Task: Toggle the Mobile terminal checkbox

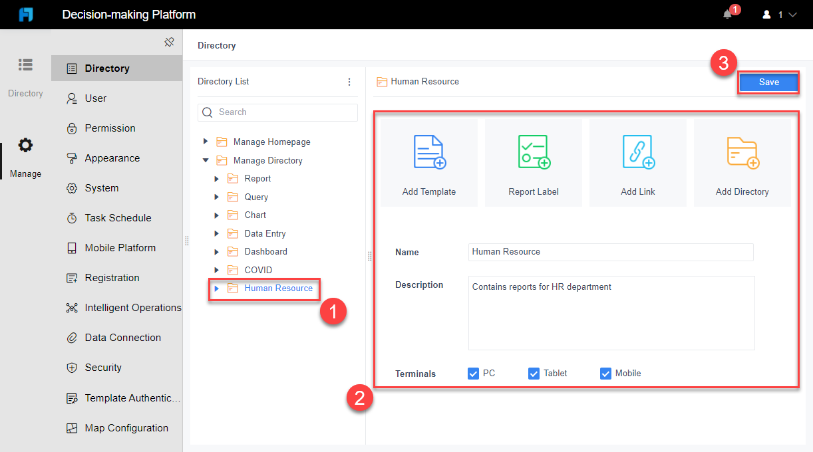Action: [x=605, y=373]
